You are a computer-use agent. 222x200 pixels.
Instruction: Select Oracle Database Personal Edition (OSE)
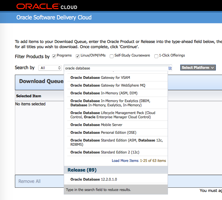pos(117,132)
